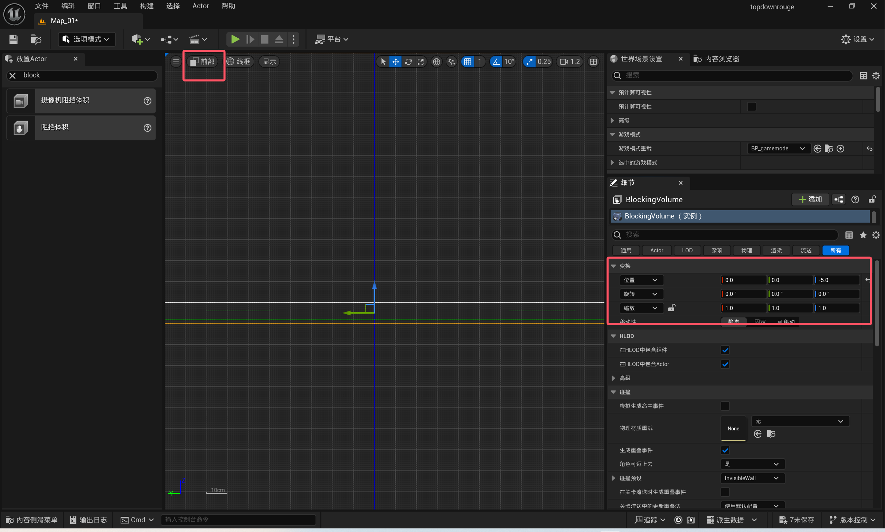Open the grid snap size value 1
The height and width of the screenshot is (532, 885).
479,62
